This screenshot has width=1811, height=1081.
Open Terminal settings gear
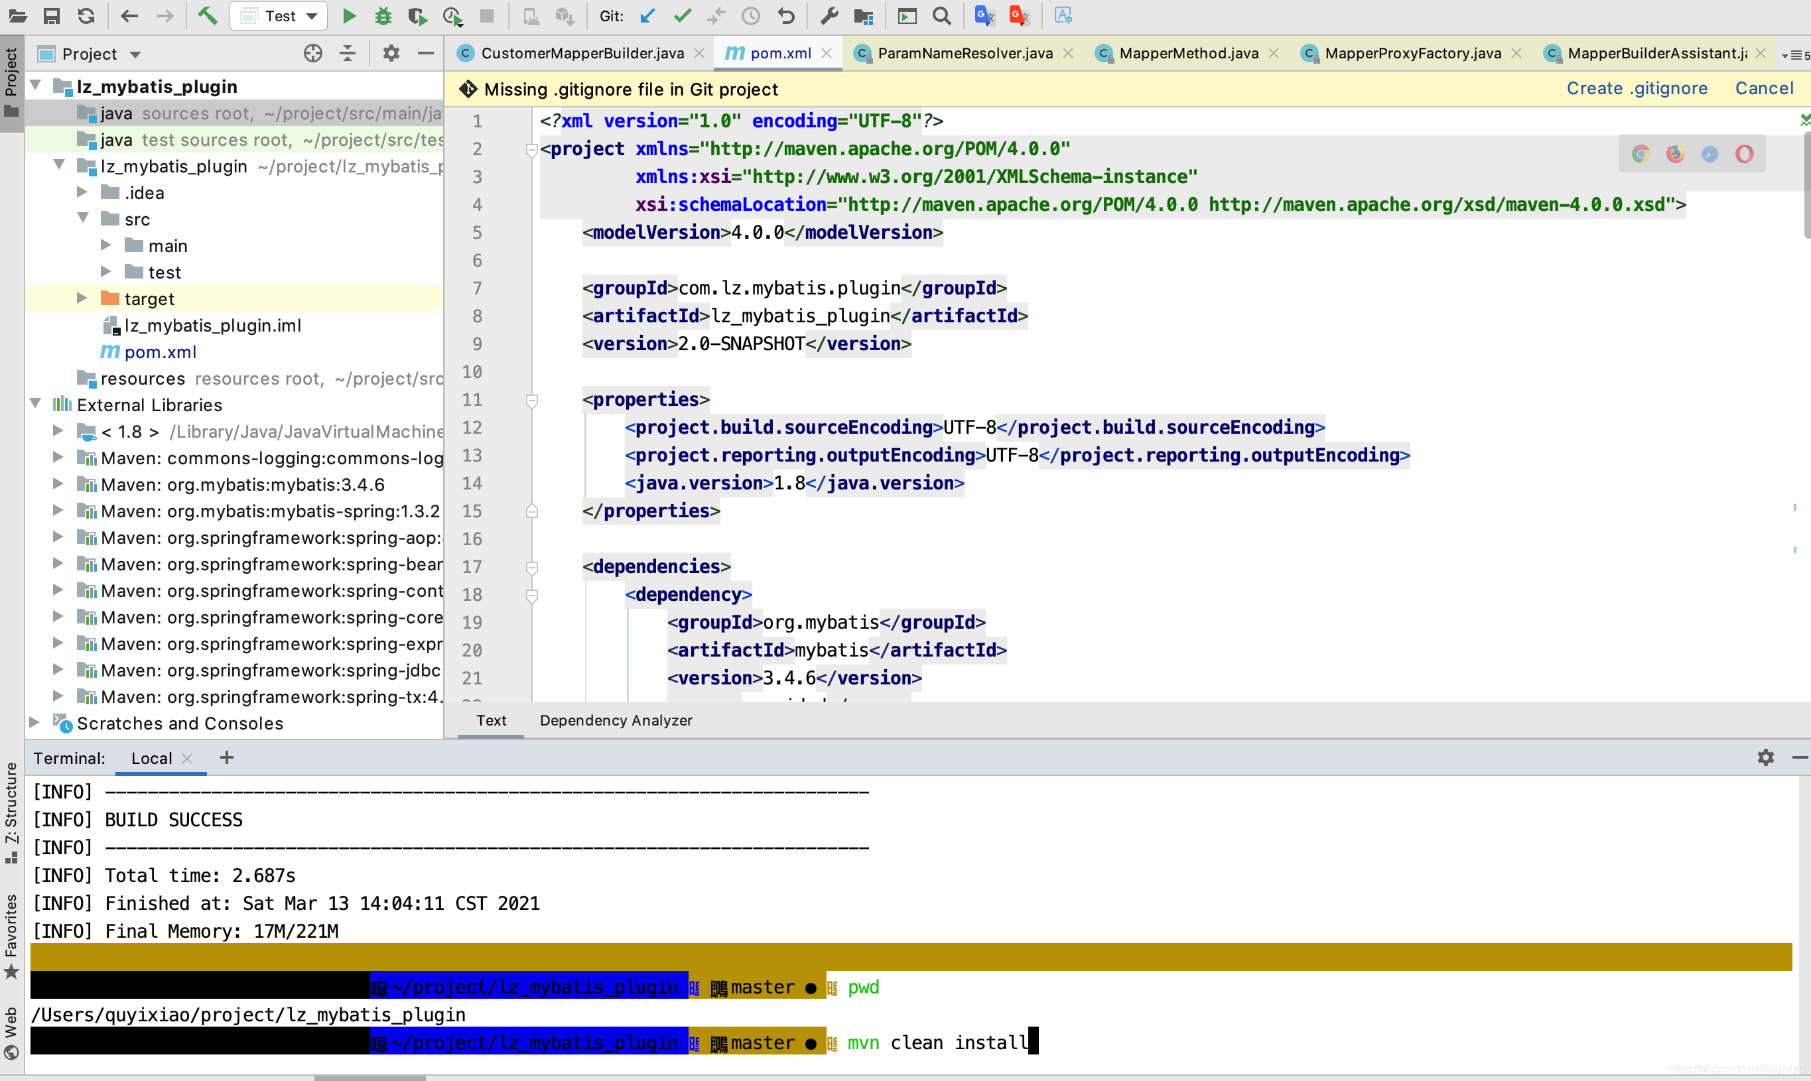(1765, 757)
